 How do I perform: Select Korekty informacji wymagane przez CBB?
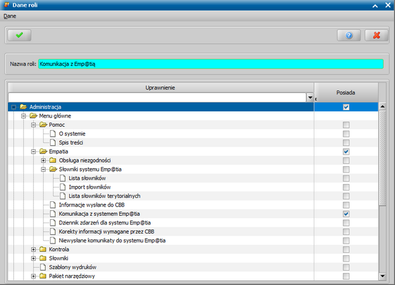pos(106,232)
